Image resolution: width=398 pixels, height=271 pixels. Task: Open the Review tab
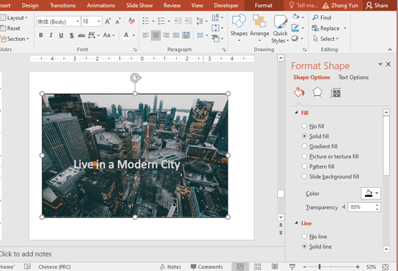pyautogui.click(x=172, y=5)
